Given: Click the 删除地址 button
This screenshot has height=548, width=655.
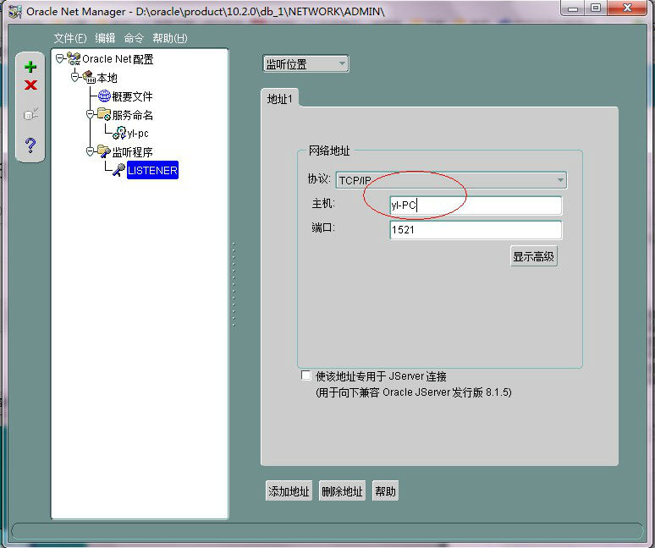Looking at the screenshot, I should tap(342, 490).
